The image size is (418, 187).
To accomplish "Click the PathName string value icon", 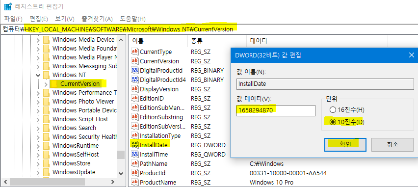I will pos(135,163).
